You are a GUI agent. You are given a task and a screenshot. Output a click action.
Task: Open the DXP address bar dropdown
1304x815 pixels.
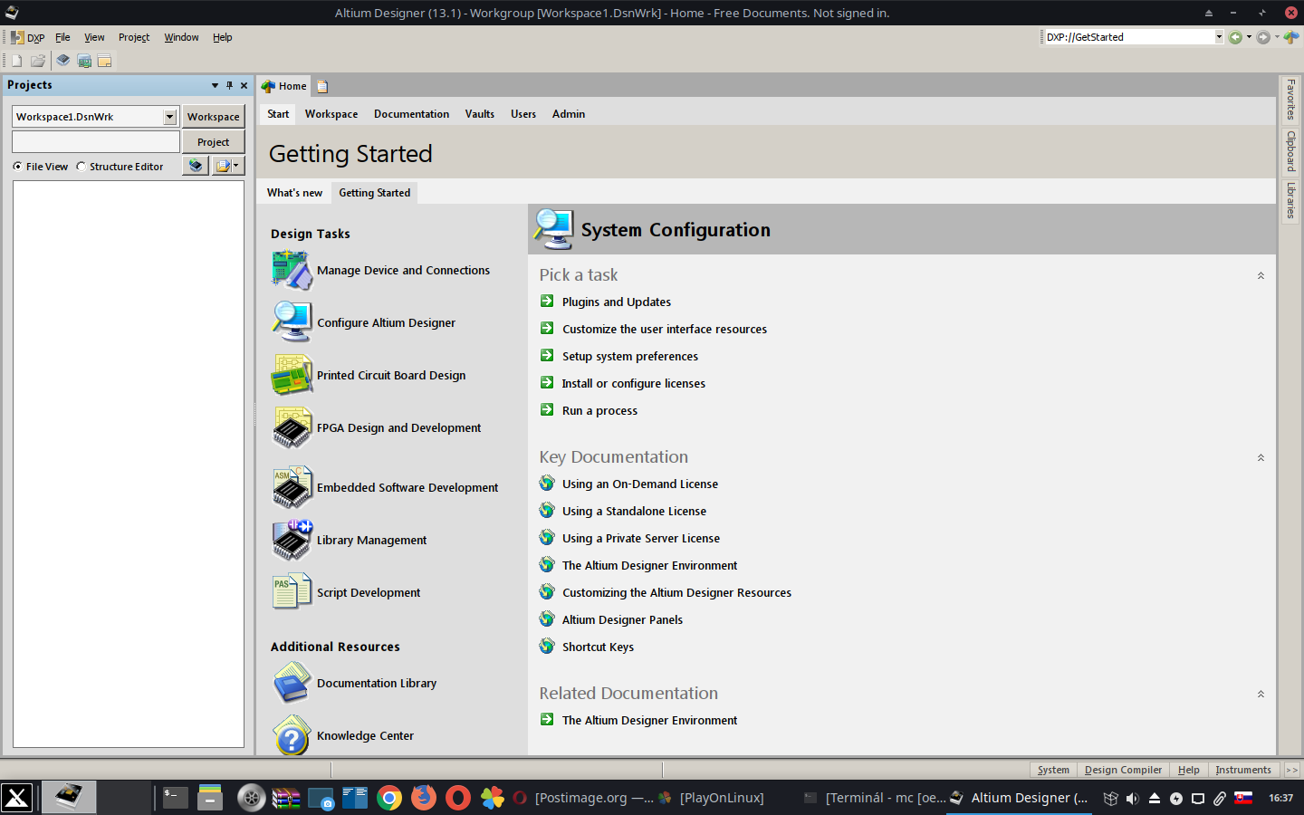click(1219, 37)
